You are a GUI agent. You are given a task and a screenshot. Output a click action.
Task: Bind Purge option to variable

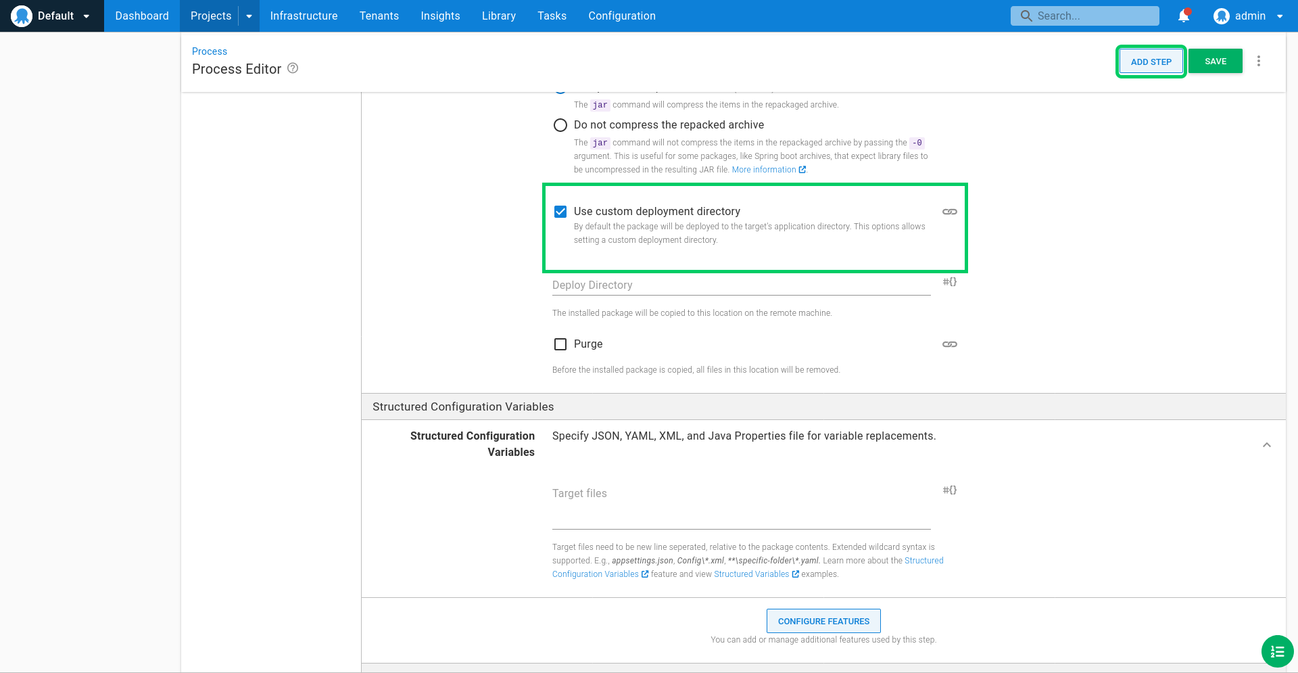pyautogui.click(x=950, y=344)
